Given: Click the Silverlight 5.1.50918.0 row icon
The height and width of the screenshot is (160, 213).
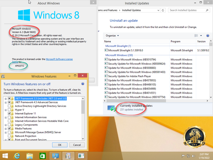Looking at the screenshot, I should (x=106, y=50).
